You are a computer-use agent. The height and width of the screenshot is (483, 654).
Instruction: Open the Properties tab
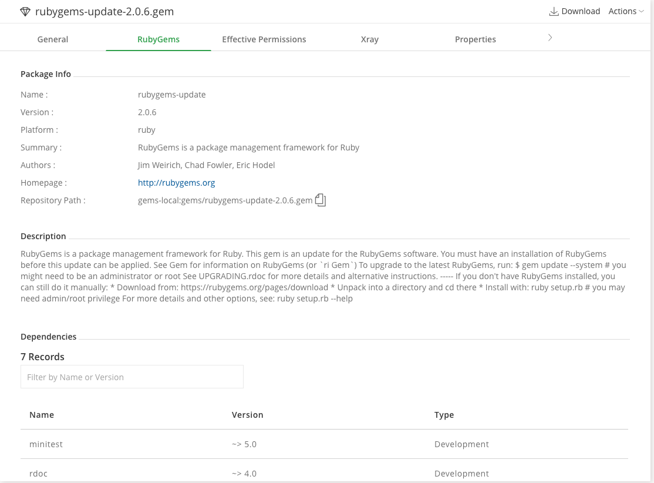[x=476, y=39]
